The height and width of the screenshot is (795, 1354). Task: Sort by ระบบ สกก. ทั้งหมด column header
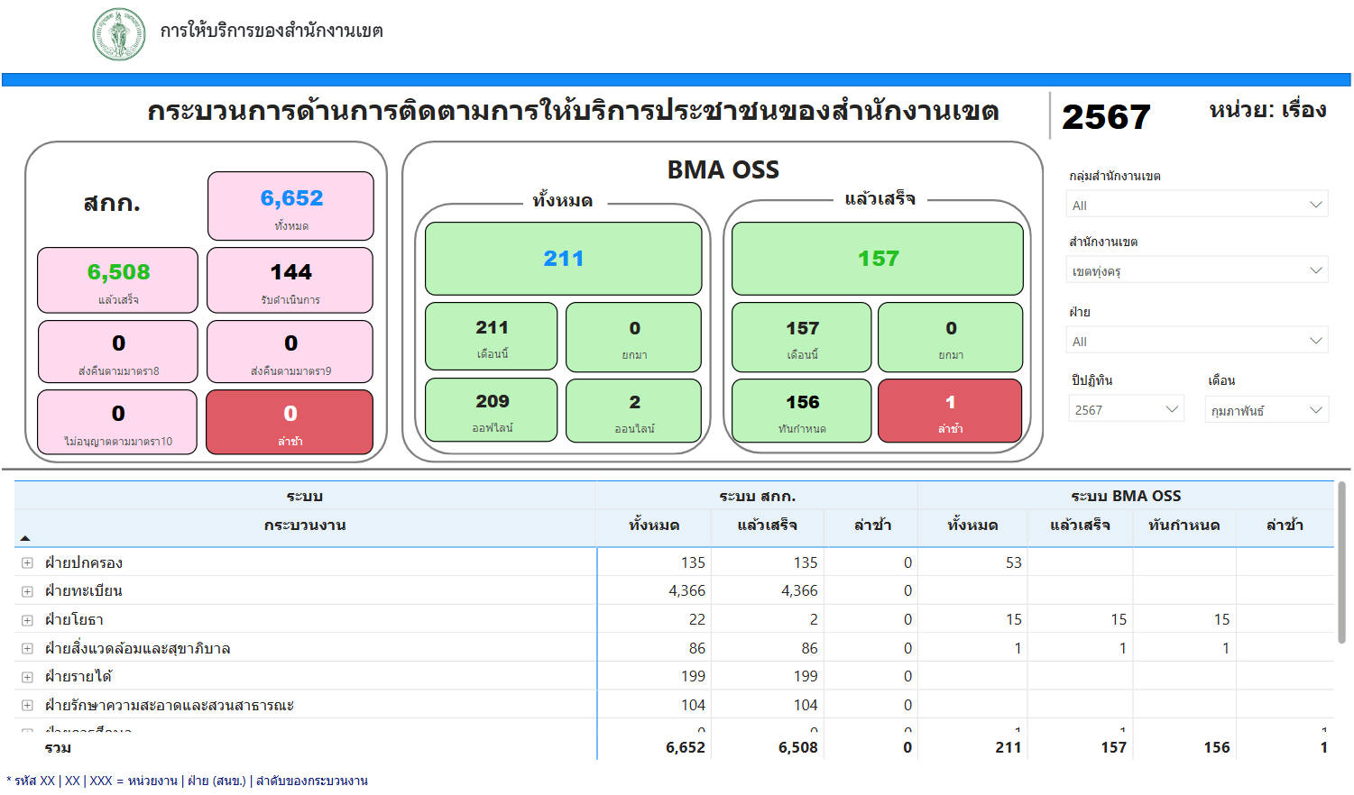[654, 525]
